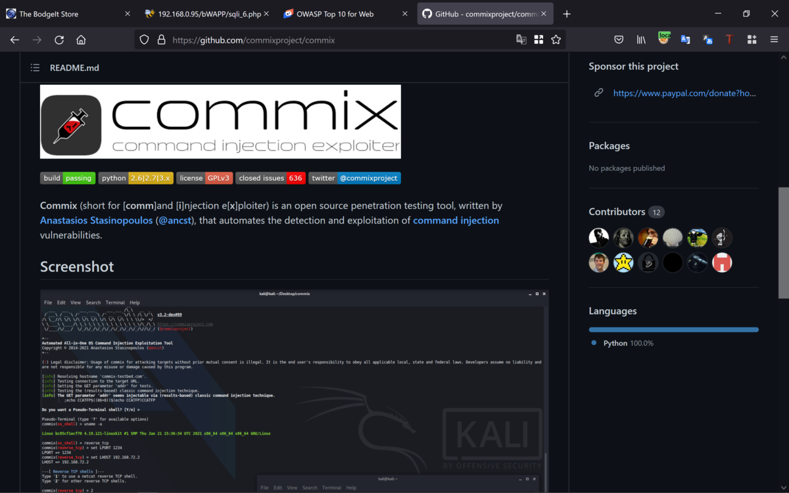
Task: Open a new browser tab
Action: [567, 13]
